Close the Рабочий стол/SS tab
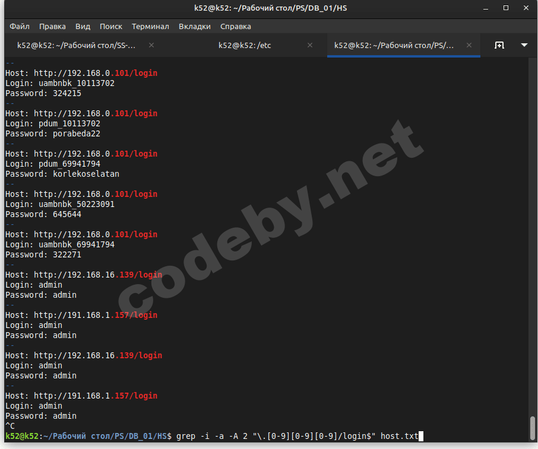The height and width of the screenshot is (449, 538). (x=151, y=45)
